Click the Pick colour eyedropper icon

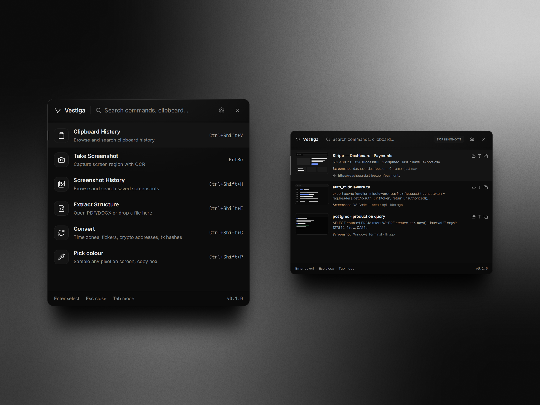pyautogui.click(x=61, y=257)
